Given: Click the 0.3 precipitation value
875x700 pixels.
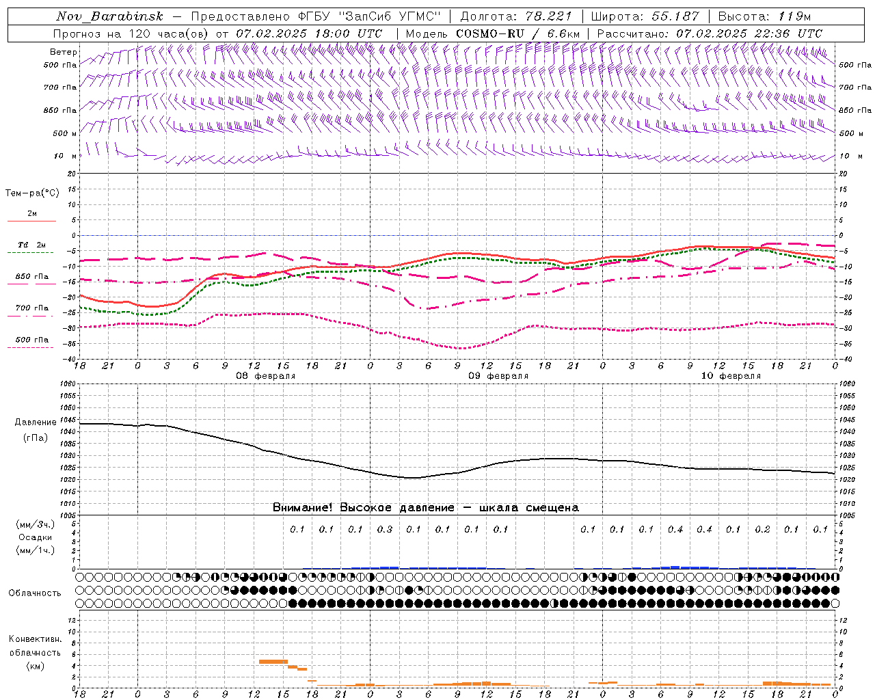Looking at the screenshot, I should pyautogui.click(x=385, y=529).
